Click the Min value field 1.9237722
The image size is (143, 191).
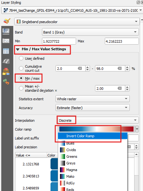pyautogui.click(x=59, y=41)
